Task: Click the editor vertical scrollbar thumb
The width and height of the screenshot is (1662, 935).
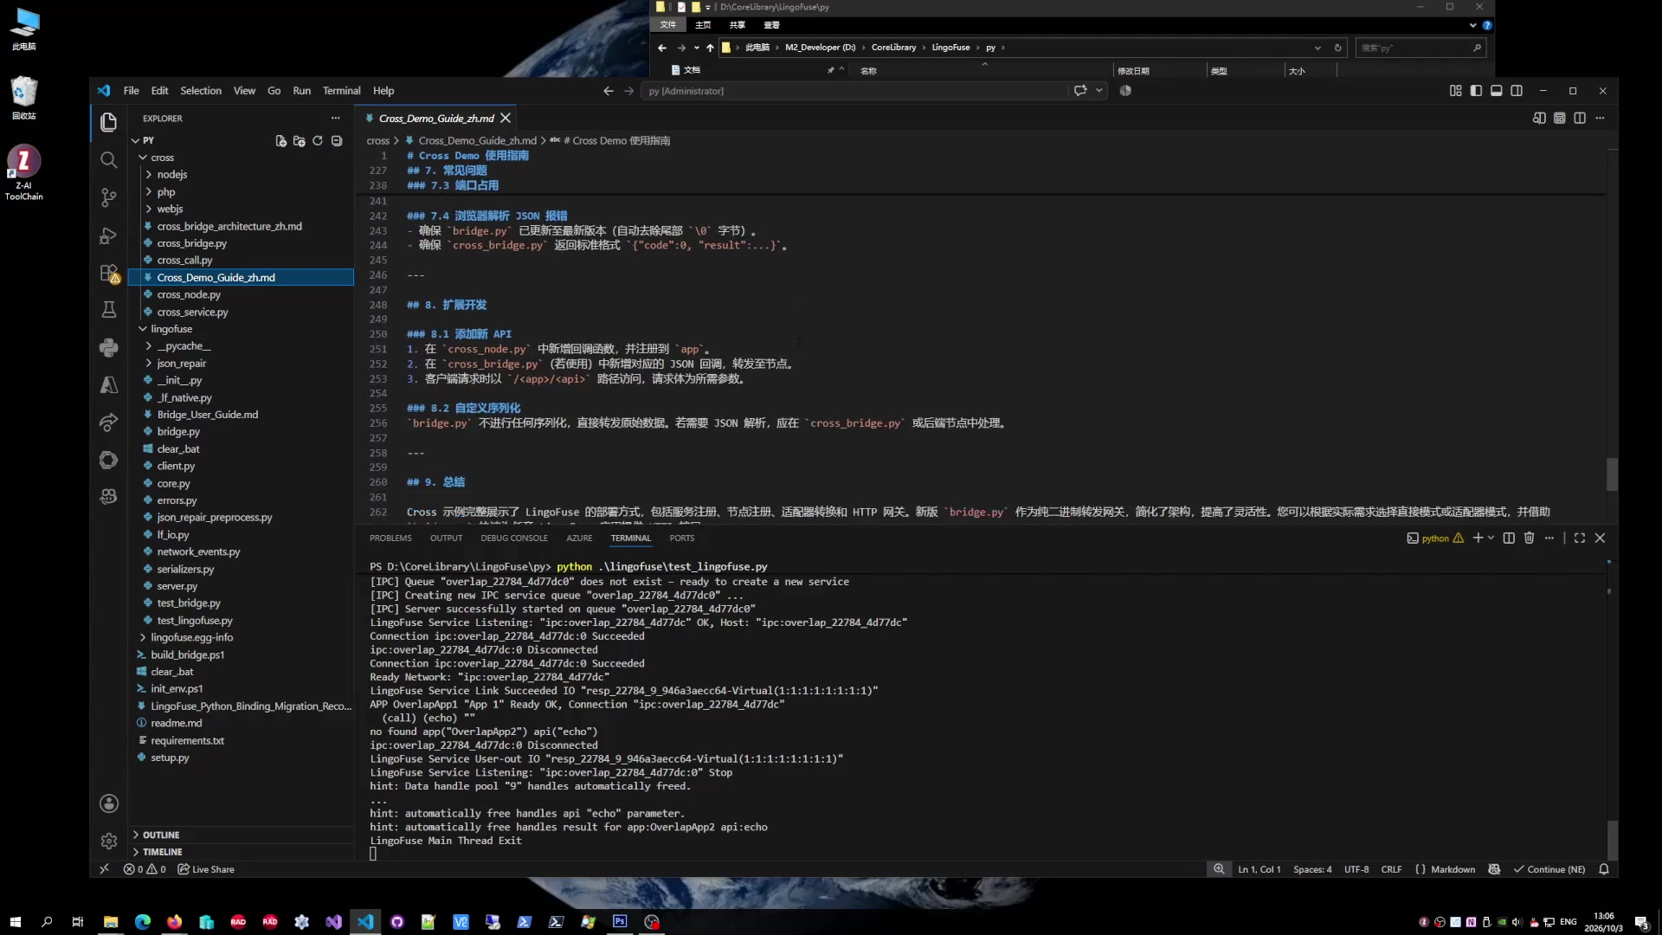Action: (x=1612, y=474)
